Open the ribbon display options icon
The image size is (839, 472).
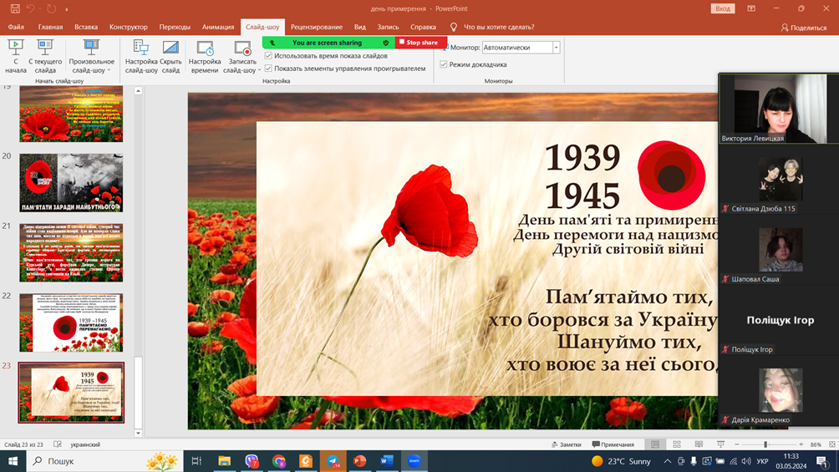tap(751, 8)
